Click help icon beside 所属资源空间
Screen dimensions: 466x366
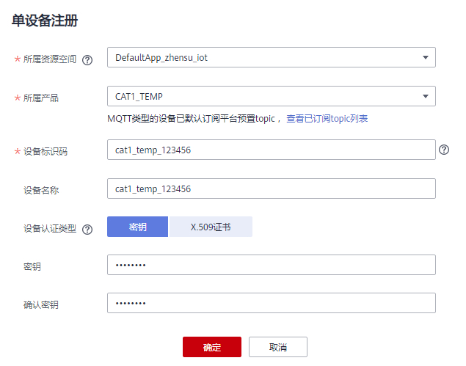coord(88,60)
